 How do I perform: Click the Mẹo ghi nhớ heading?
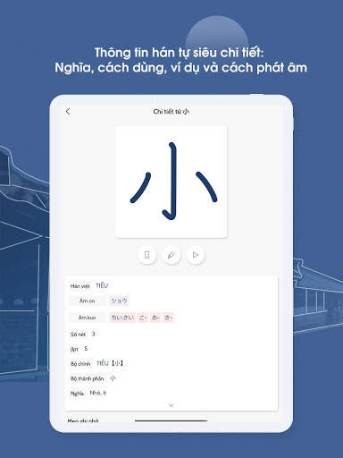coord(83,420)
